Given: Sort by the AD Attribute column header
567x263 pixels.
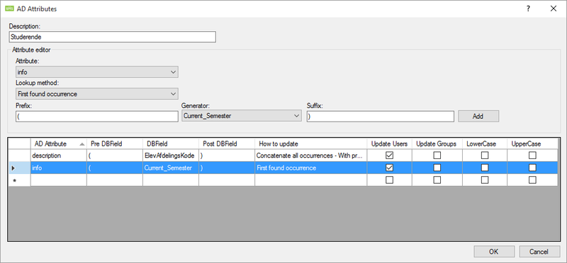Looking at the screenshot, I should pyautogui.click(x=59, y=144).
